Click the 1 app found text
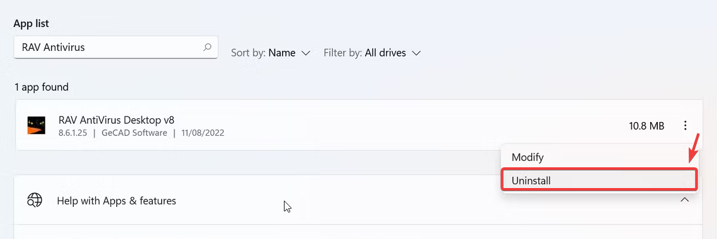The width and height of the screenshot is (717, 239). (x=41, y=86)
